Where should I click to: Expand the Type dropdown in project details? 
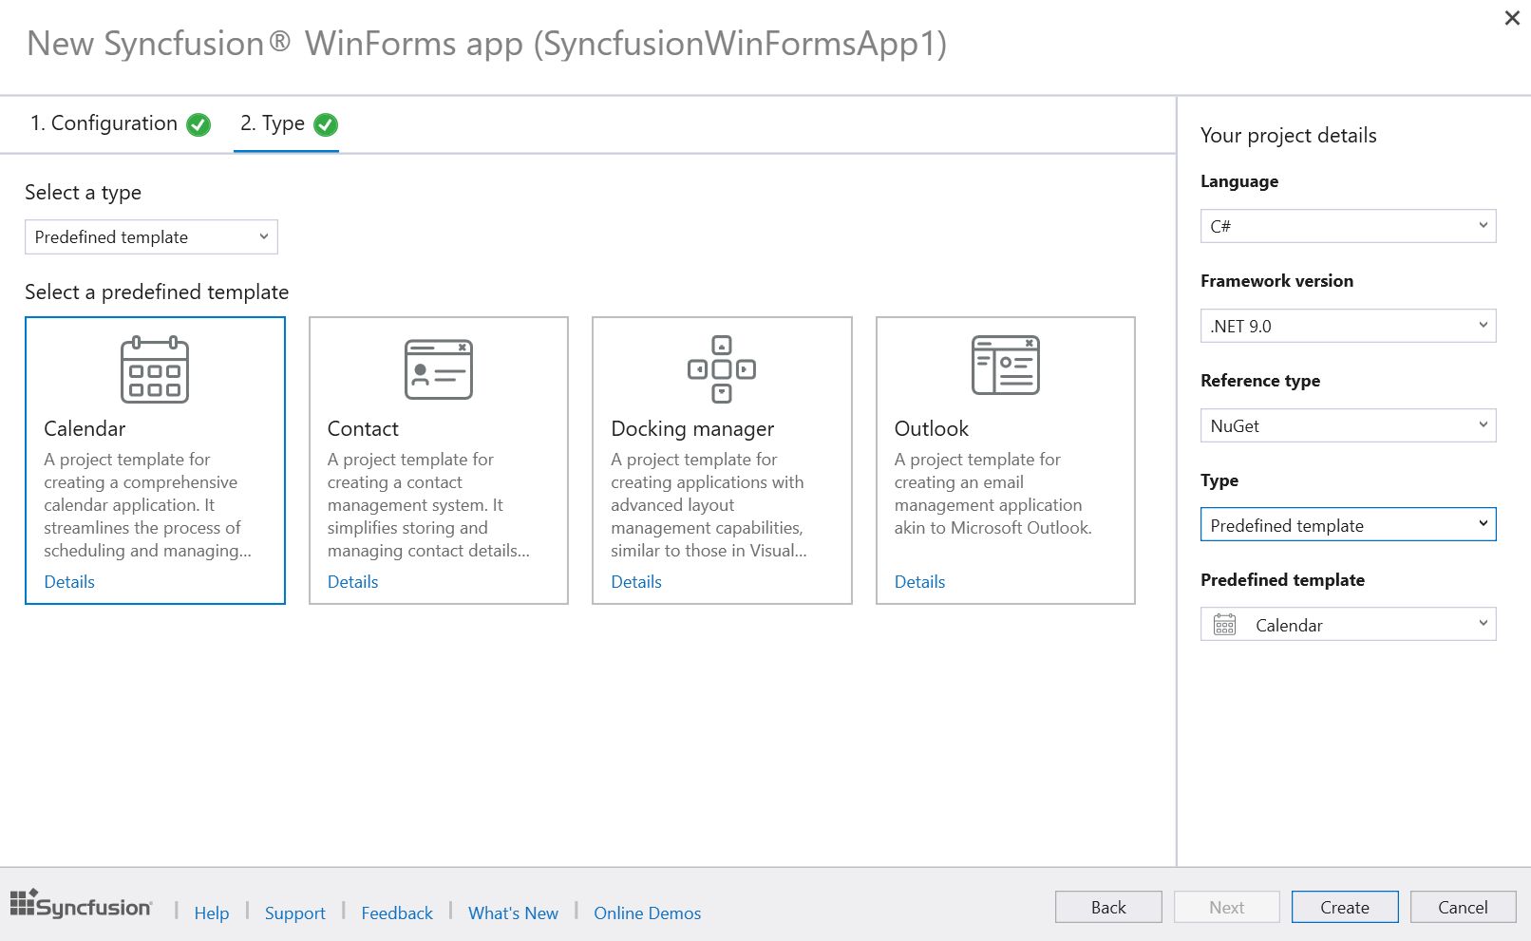1348,525
